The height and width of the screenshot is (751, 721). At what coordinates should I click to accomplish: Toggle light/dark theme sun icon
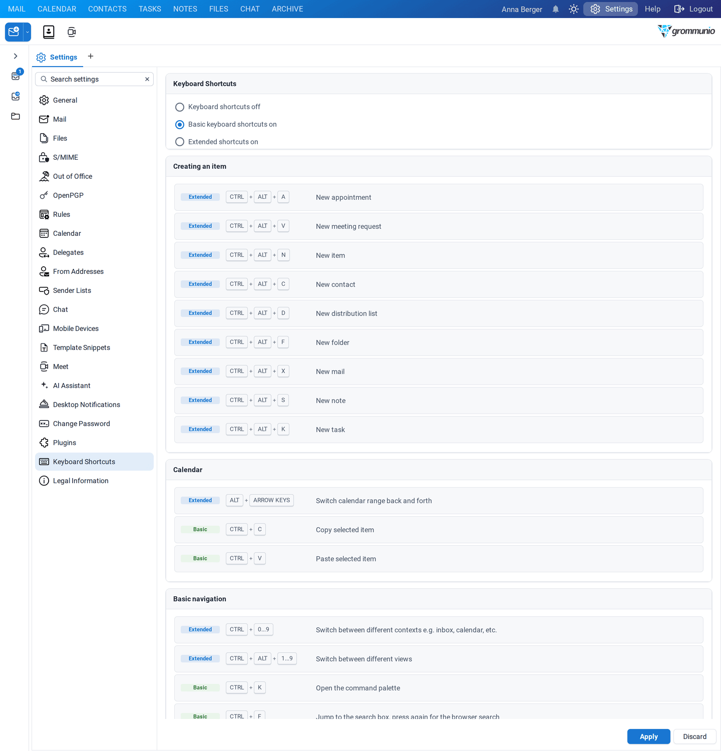point(574,9)
